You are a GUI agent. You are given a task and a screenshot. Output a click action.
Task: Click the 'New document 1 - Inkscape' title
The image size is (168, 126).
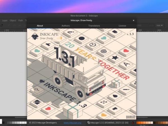pos(84,16)
